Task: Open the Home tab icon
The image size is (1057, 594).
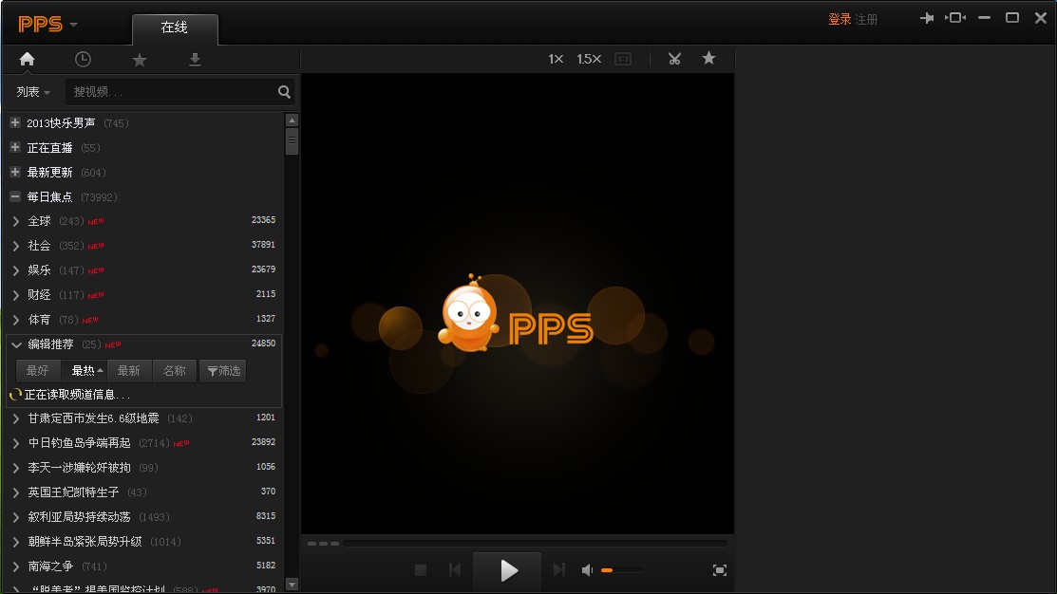Action: [x=27, y=60]
